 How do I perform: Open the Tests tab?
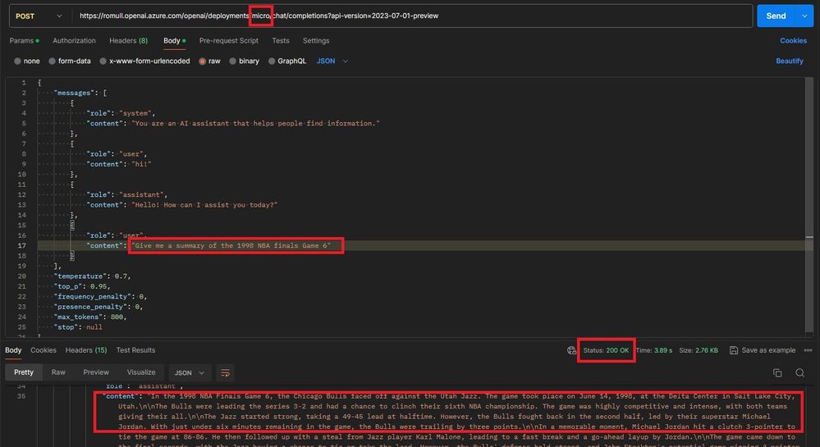[x=280, y=40]
